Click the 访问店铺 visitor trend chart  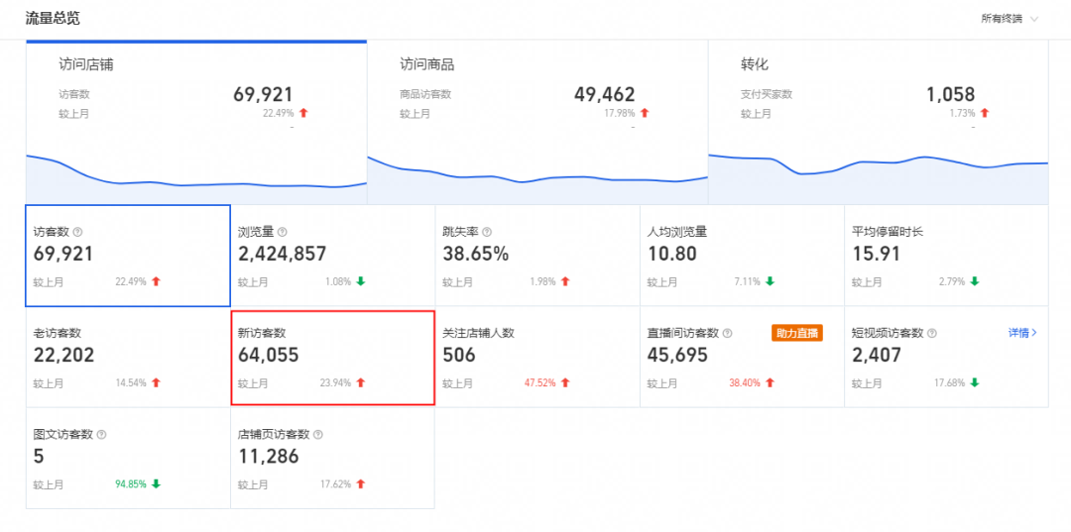[196, 178]
